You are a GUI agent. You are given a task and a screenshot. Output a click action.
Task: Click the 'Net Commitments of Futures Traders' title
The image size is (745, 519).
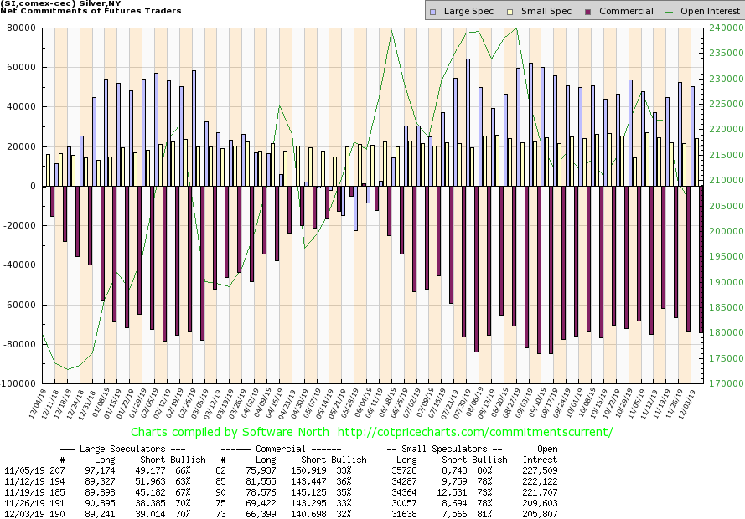(x=92, y=13)
